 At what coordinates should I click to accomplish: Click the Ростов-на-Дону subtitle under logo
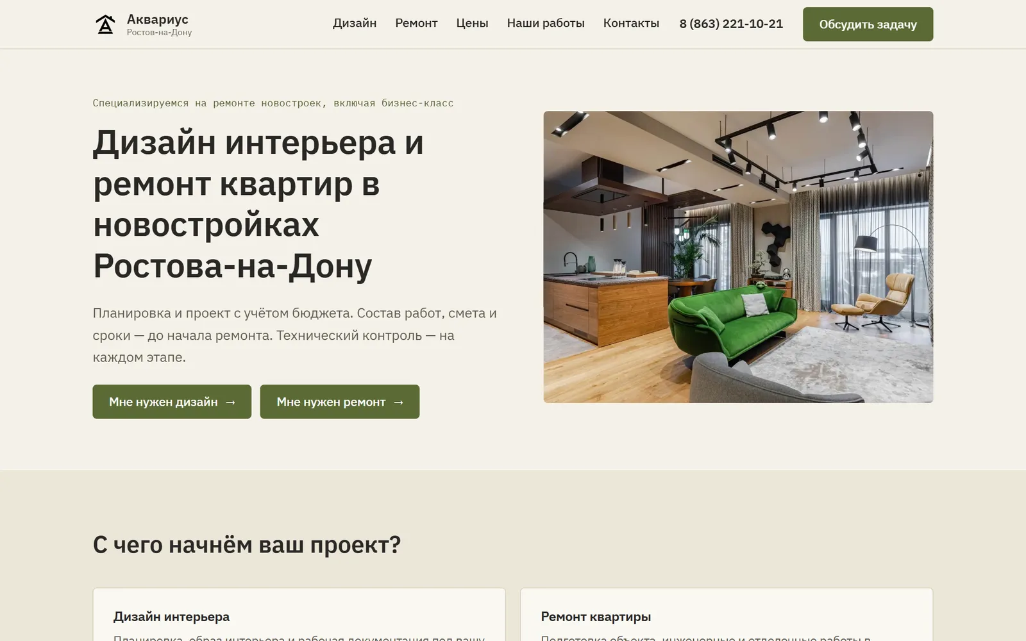pyautogui.click(x=159, y=33)
